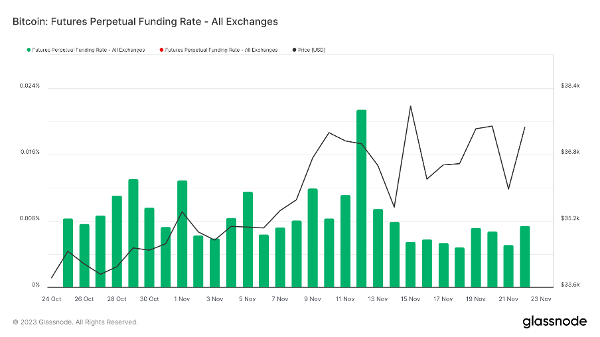The image size is (600, 337).
Task: Click the $33.6k right axis label
Action: [570, 285]
